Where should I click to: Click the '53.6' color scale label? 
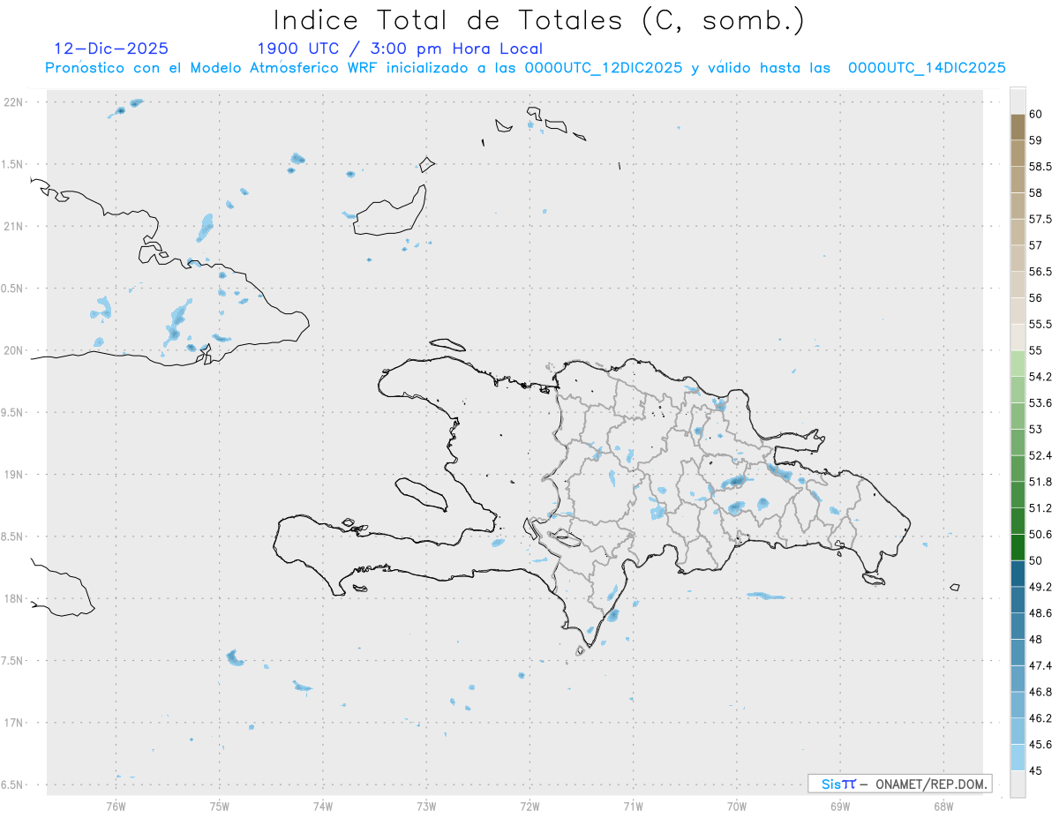point(1040,403)
